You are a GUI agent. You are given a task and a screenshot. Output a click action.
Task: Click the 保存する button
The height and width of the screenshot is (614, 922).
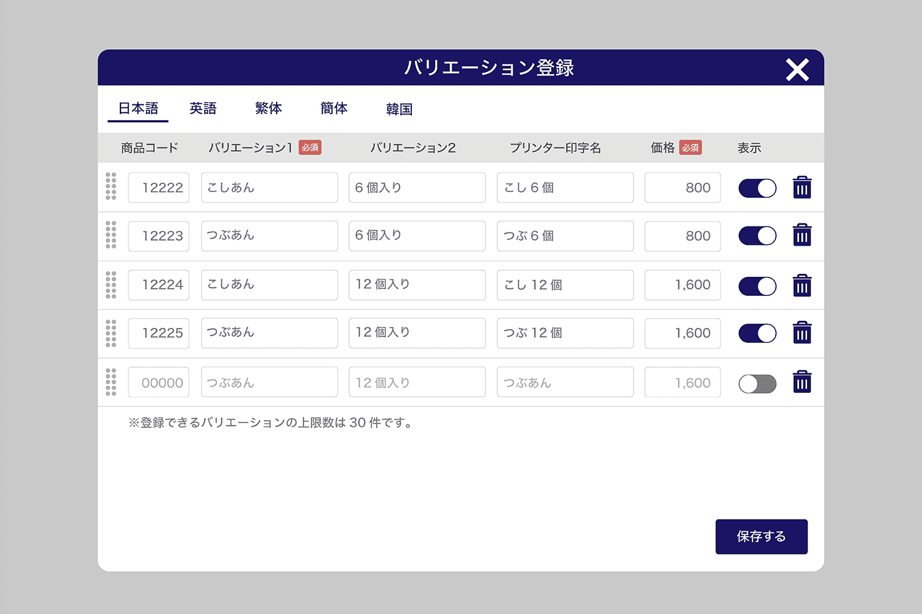[761, 536]
